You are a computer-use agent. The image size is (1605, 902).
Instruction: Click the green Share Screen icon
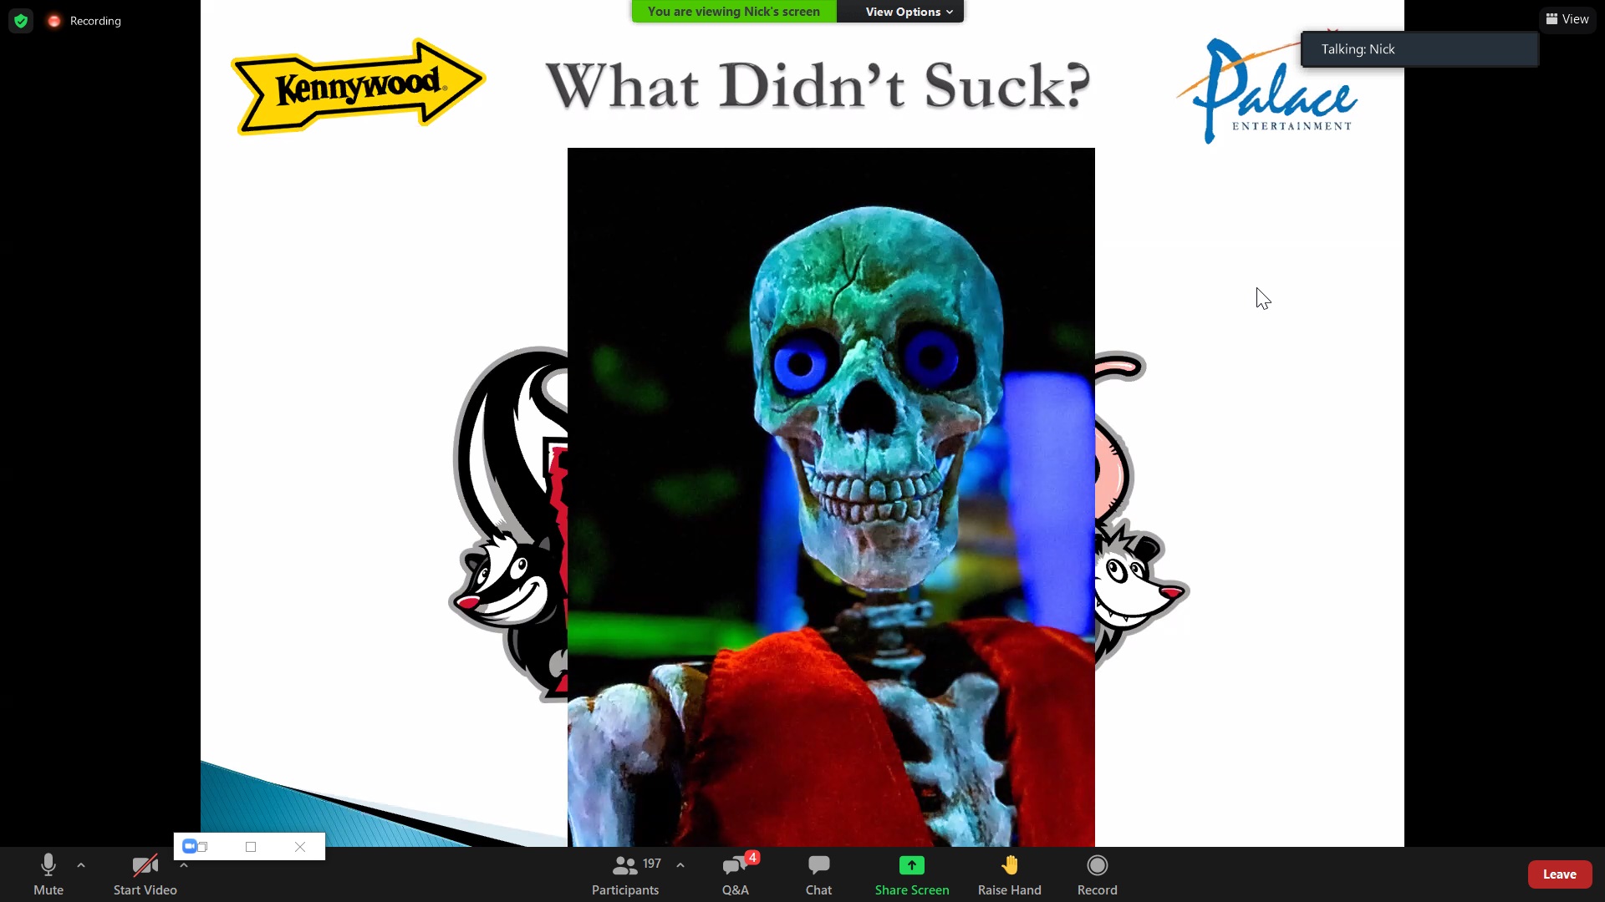tap(911, 865)
